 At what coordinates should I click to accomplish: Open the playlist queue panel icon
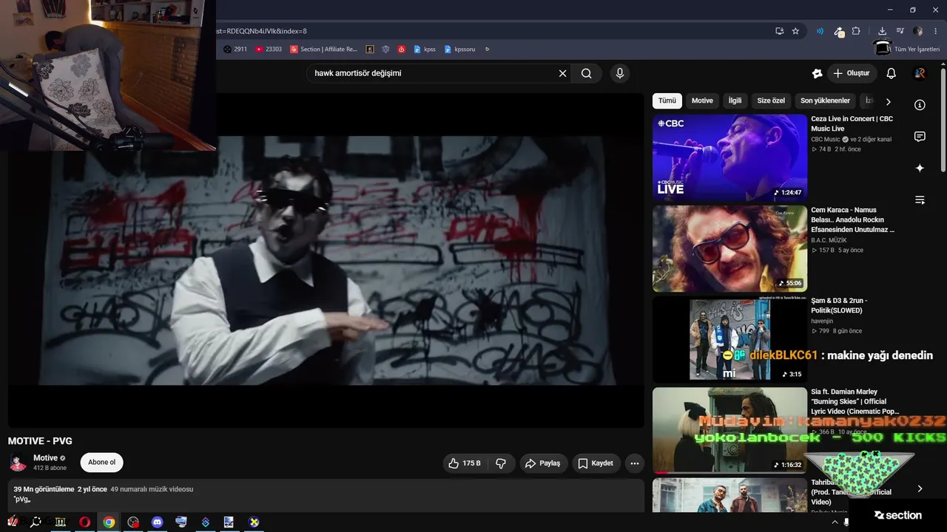click(x=920, y=200)
